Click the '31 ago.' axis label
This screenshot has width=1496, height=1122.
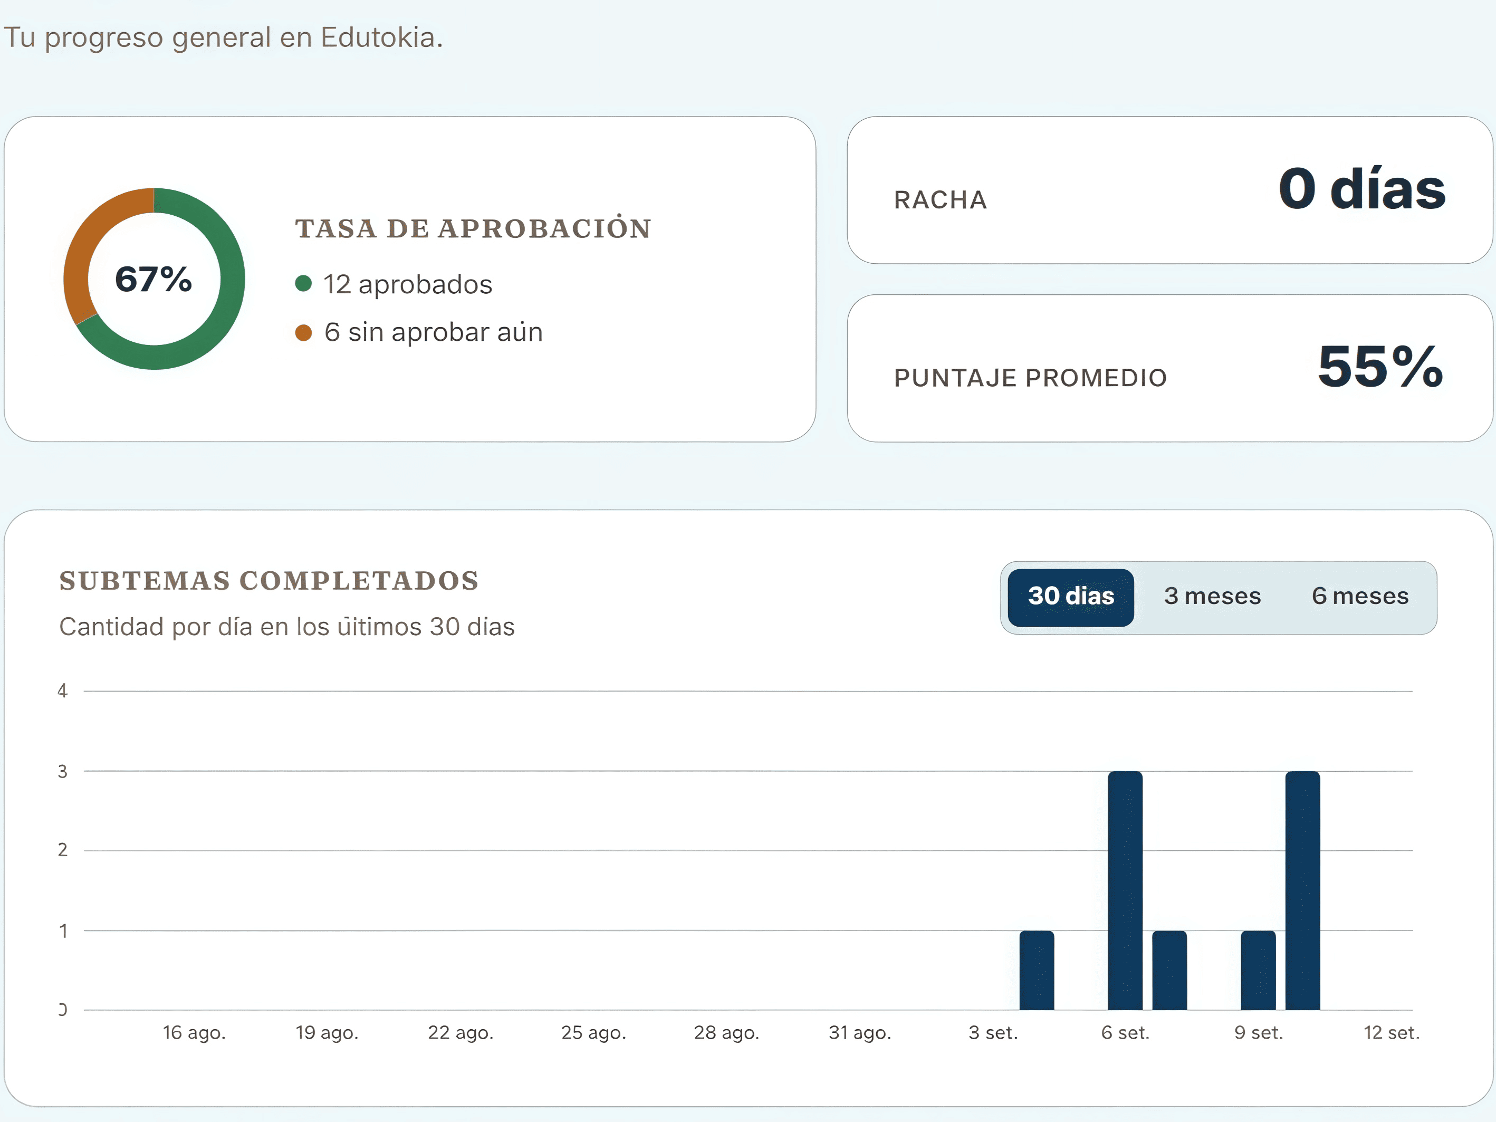(860, 1033)
